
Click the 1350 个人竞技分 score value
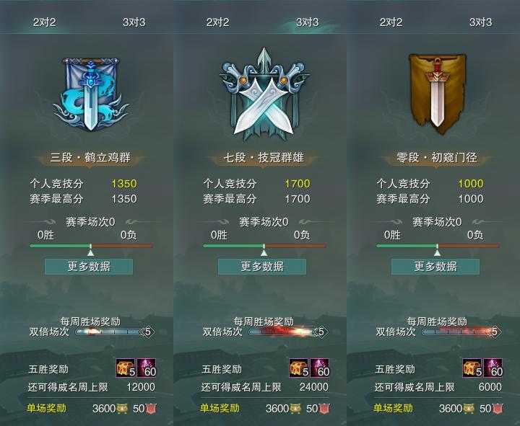(124, 183)
